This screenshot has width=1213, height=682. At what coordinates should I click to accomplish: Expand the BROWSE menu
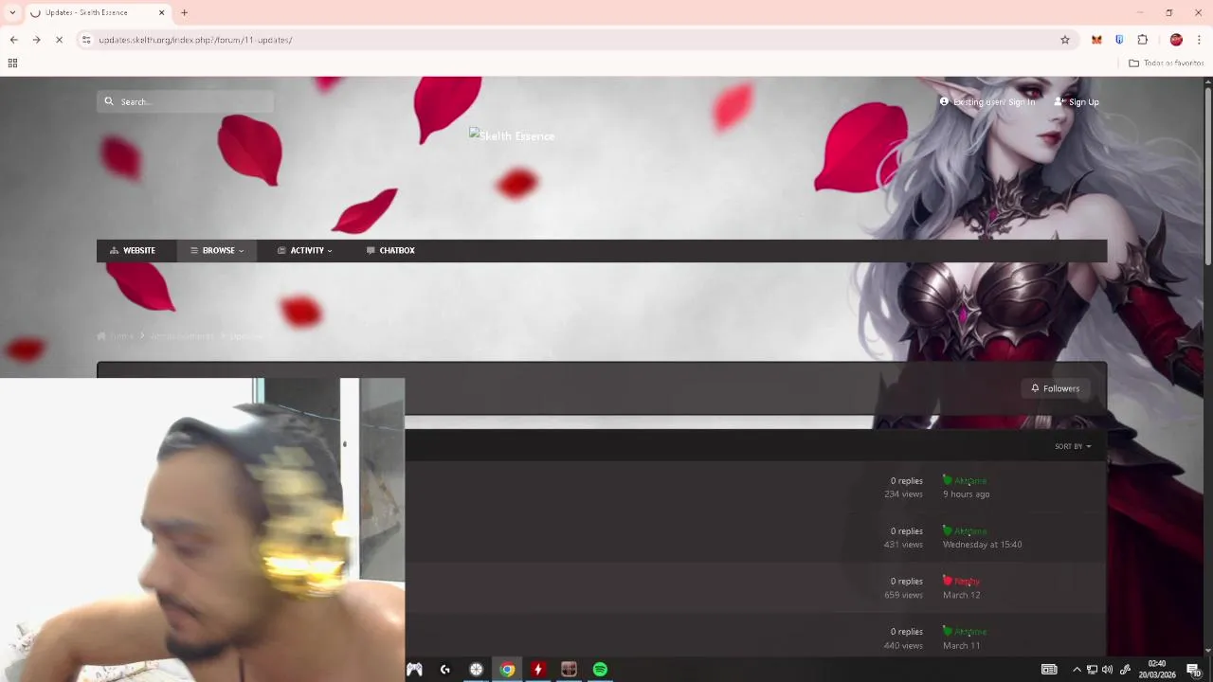coord(217,250)
